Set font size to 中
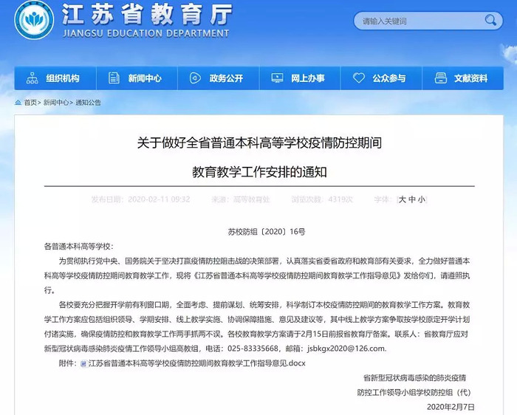 [x=412, y=199]
